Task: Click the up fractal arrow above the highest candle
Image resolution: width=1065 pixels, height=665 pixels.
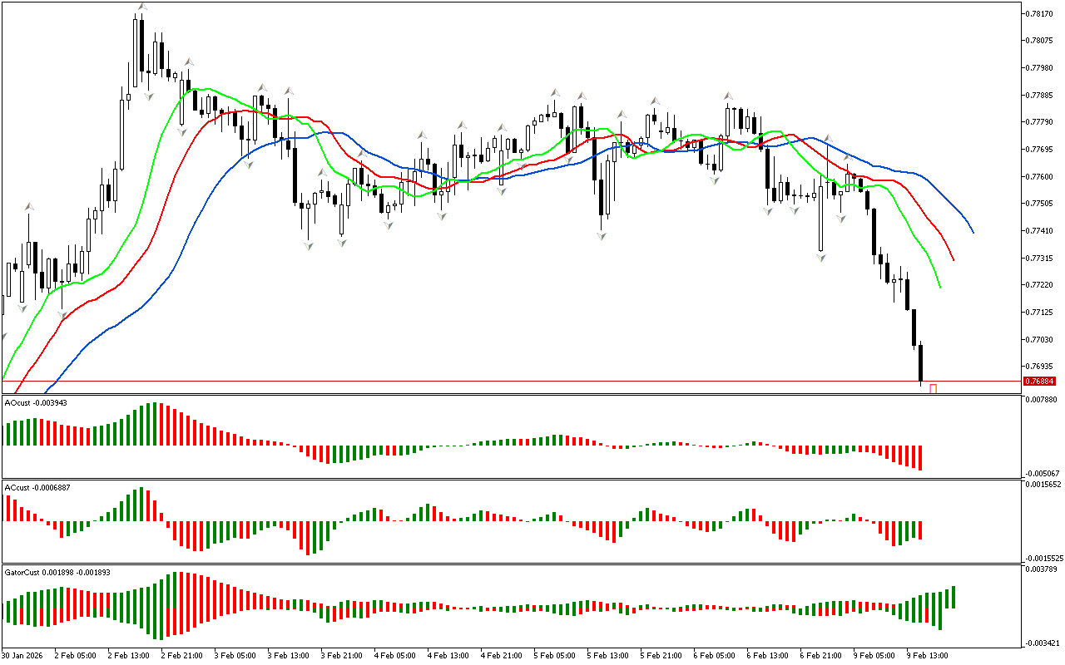Action: (142, 7)
